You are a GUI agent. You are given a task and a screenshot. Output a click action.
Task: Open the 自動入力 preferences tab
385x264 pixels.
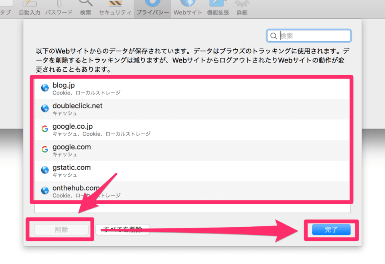tap(30, 8)
